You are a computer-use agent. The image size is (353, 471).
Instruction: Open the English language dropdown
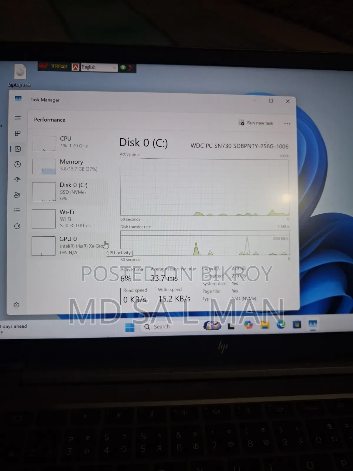(x=99, y=67)
